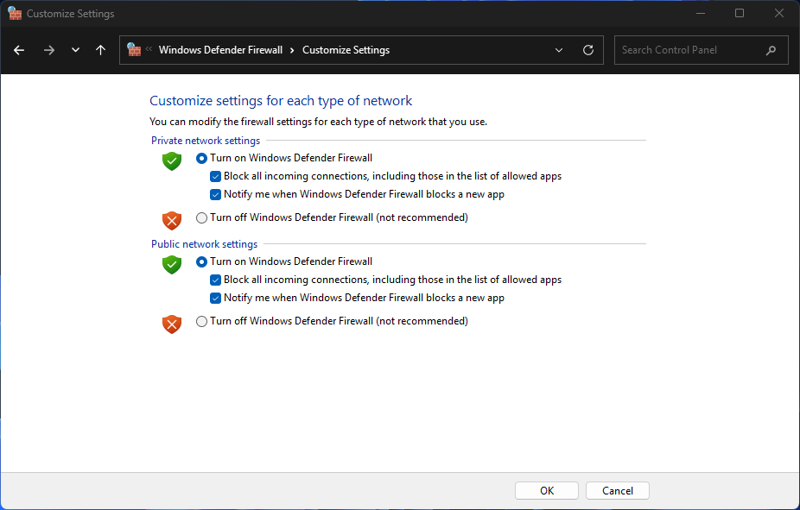Select Turn off Windows Defender Firewall for Private network
The height and width of the screenshot is (510, 800).
(x=201, y=217)
